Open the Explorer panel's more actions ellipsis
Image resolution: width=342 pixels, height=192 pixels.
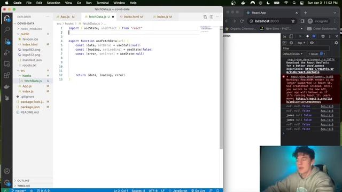(x=48, y=17)
